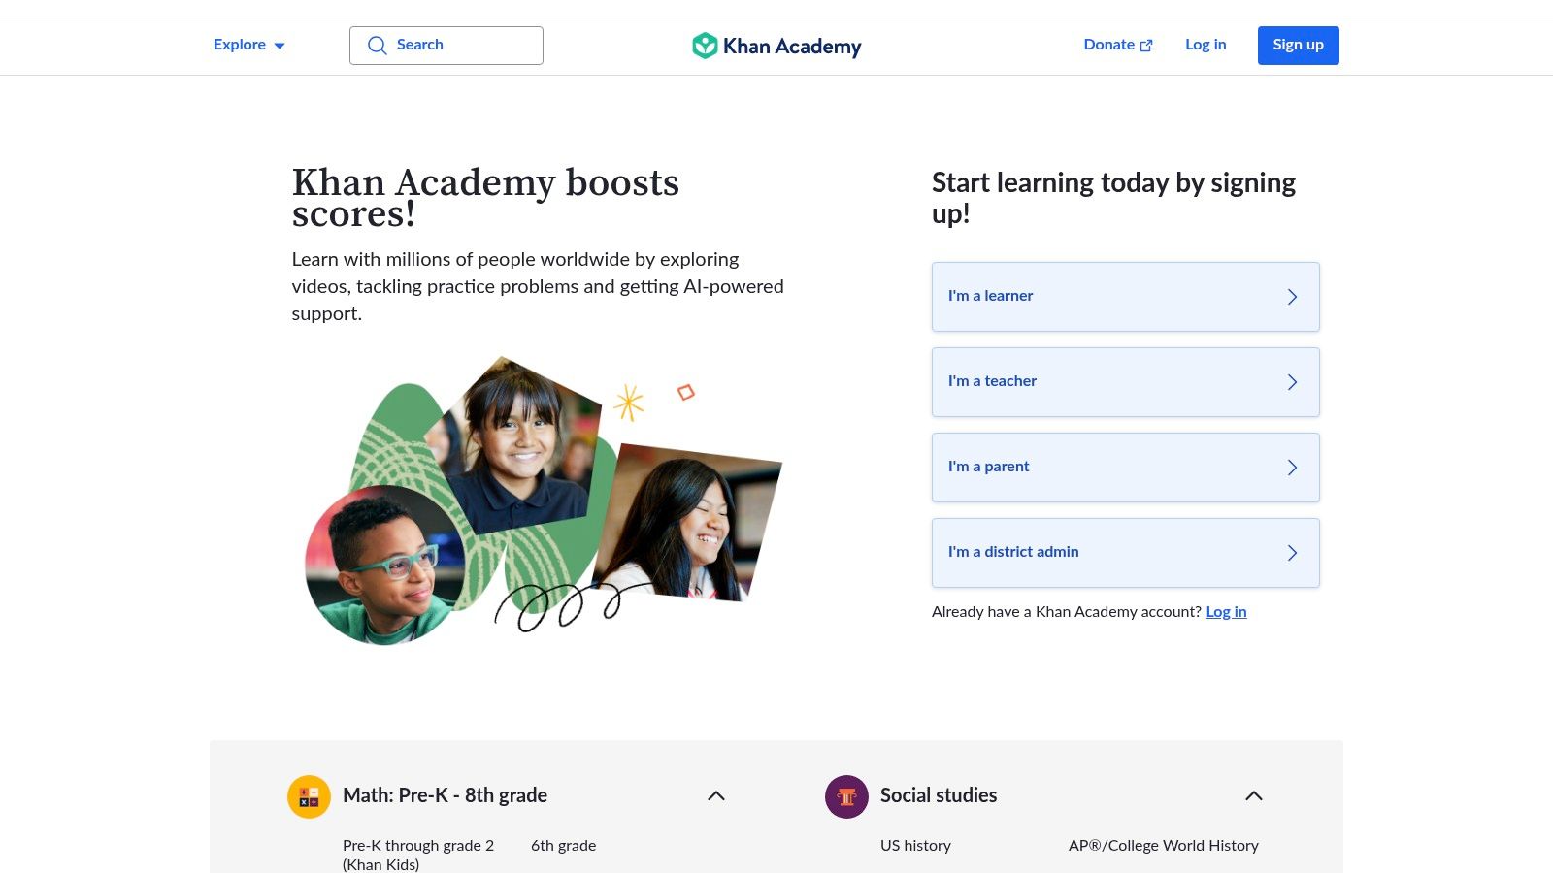Click the Khan Academy leaf logo

pos(705,45)
